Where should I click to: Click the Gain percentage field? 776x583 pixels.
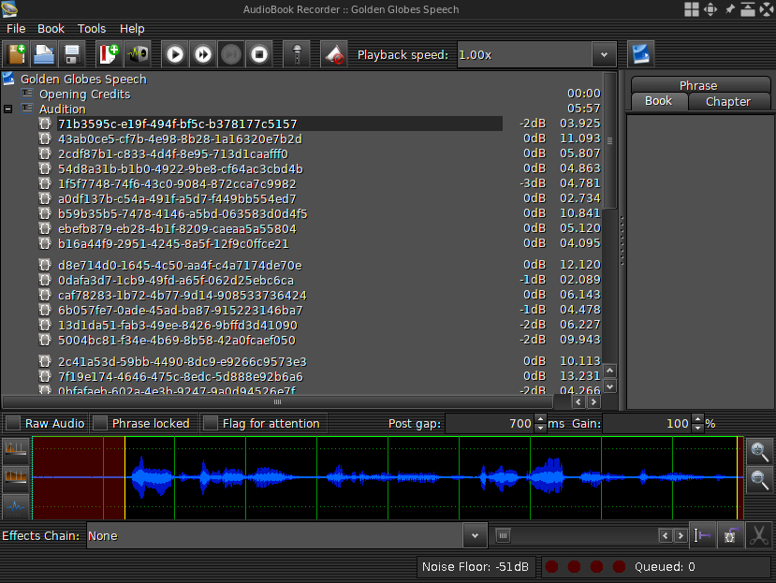coord(648,424)
